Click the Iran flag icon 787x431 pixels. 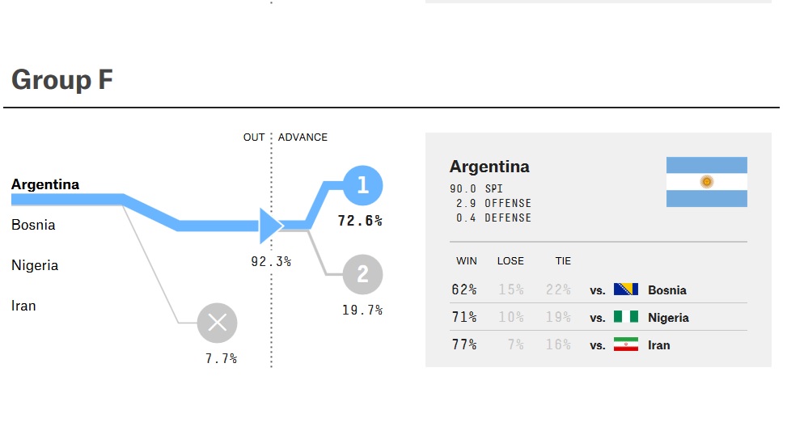click(626, 344)
